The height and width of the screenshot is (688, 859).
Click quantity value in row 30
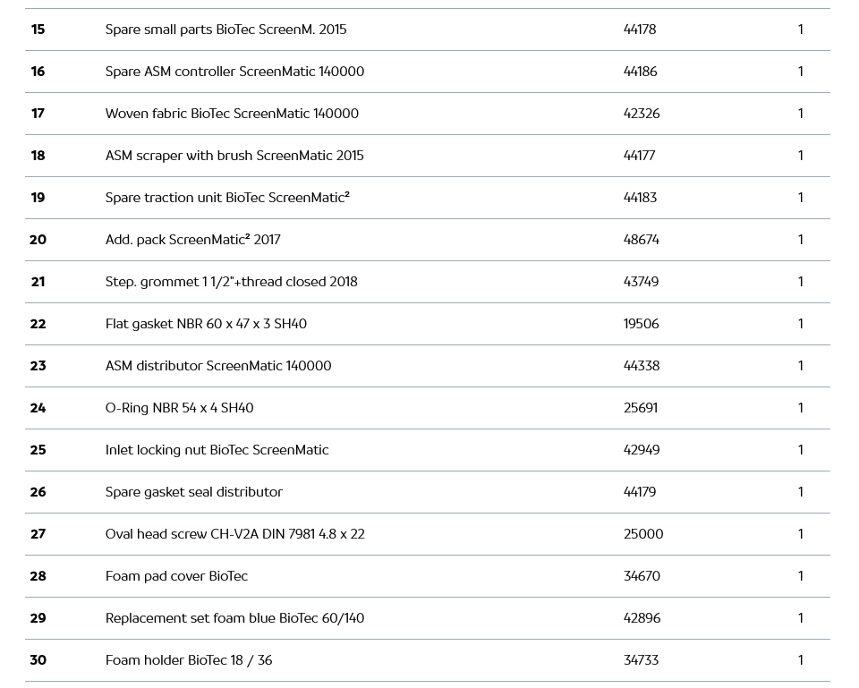click(800, 660)
